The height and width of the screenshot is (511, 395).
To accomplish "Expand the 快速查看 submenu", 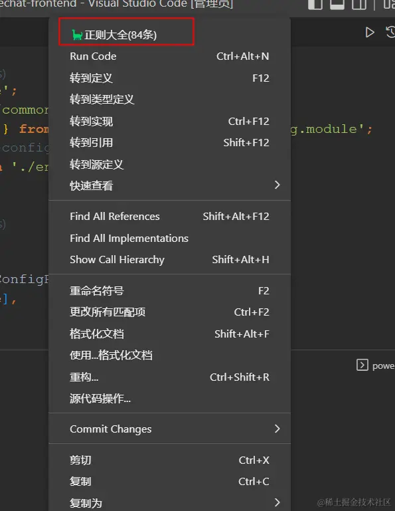I will point(169,185).
